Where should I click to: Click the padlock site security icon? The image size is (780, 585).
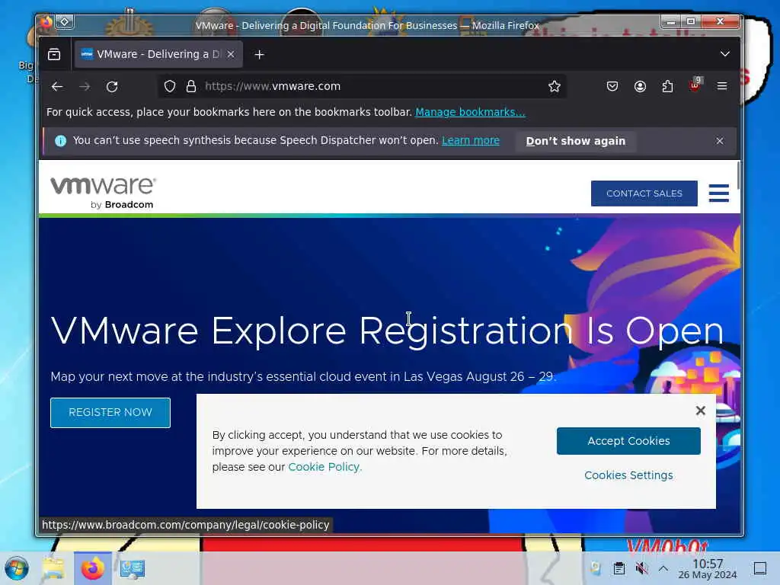click(x=191, y=87)
